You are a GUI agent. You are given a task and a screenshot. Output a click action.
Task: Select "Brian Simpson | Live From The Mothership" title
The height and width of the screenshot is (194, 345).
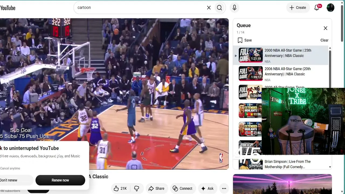288,164
